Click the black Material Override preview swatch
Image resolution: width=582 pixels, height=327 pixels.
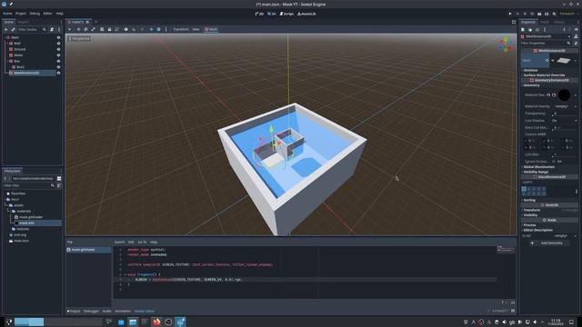(x=564, y=94)
